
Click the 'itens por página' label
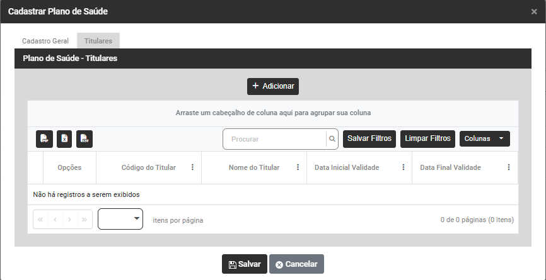click(x=178, y=220)
